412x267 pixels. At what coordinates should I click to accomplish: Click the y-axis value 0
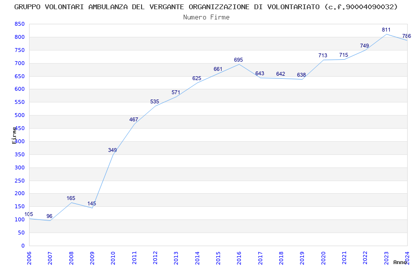click(23, 246)
